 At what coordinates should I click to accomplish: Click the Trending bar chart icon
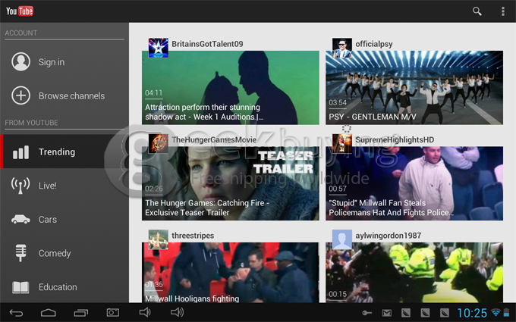20,152
